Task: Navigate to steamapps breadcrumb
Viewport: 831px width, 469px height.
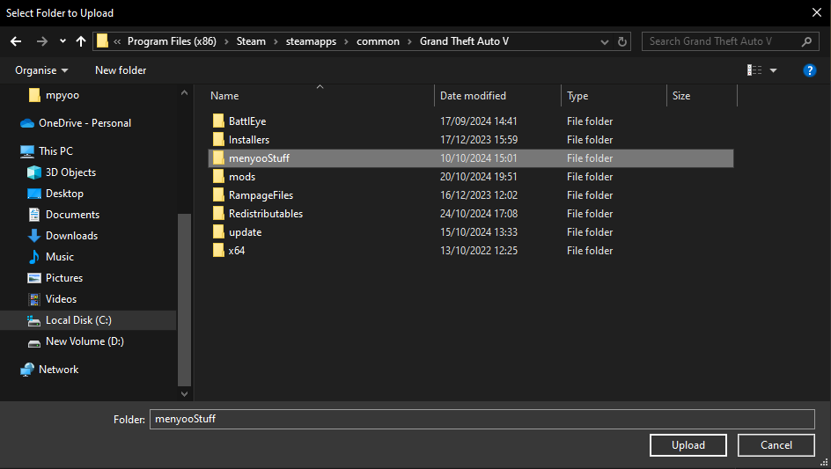Action: [311, 41]
